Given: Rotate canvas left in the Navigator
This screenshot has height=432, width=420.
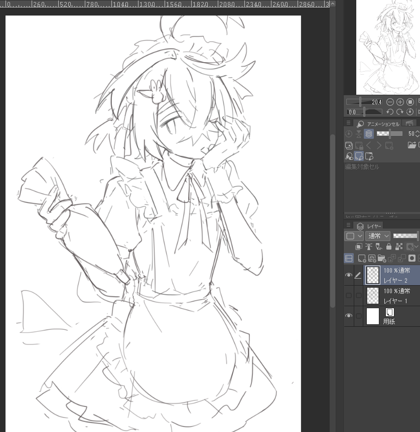Looking at the screenshot, I should coord(390,112).
